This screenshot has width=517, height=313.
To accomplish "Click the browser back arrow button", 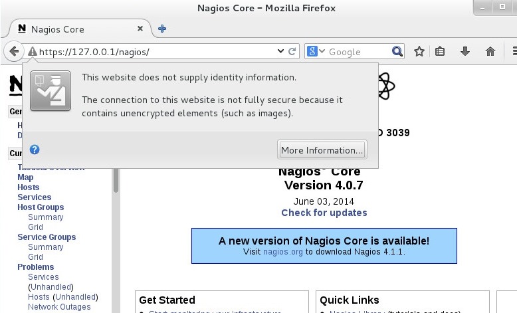I will [x=14, y=51].
